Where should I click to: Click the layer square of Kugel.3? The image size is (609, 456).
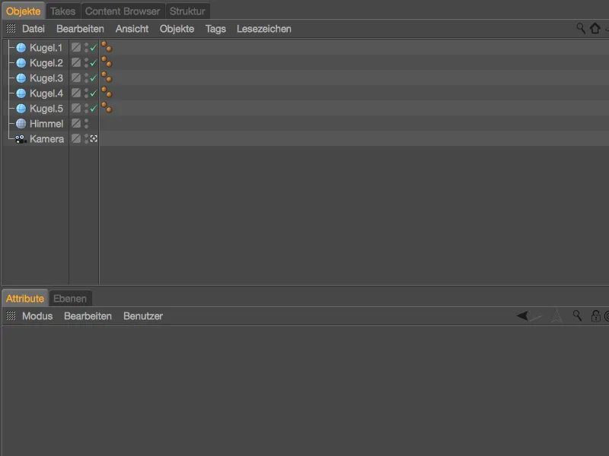[76, 78]
